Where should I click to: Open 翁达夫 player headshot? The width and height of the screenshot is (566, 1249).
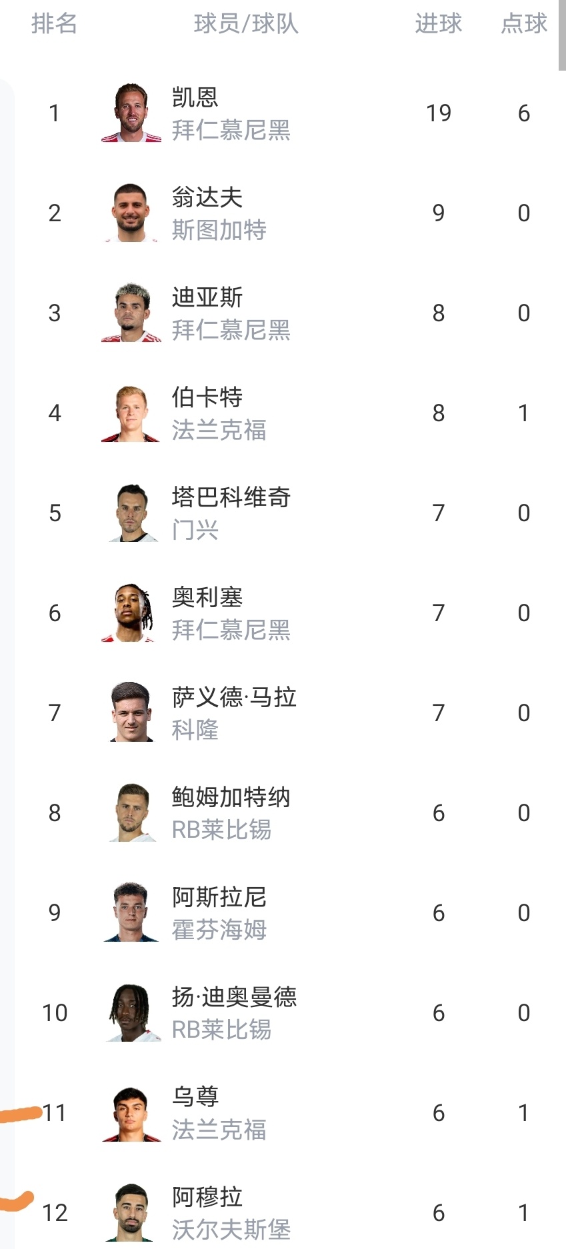131,213
